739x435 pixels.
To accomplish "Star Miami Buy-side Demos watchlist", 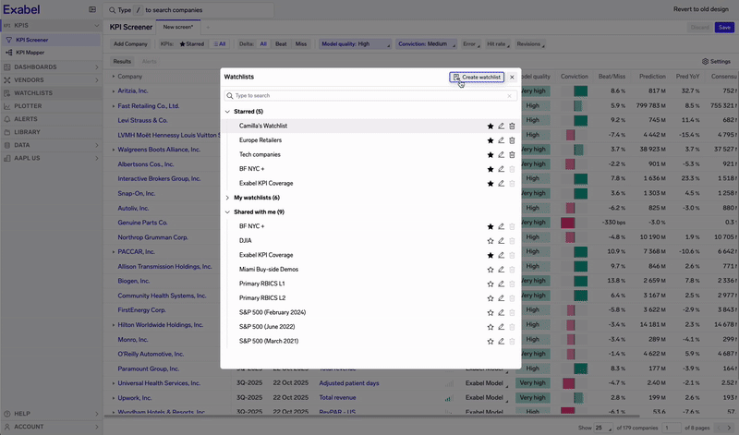I will tap(491, 270).
